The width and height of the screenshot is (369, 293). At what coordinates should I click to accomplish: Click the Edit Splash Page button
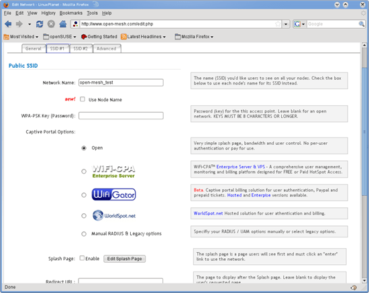[x=125, y=259]
